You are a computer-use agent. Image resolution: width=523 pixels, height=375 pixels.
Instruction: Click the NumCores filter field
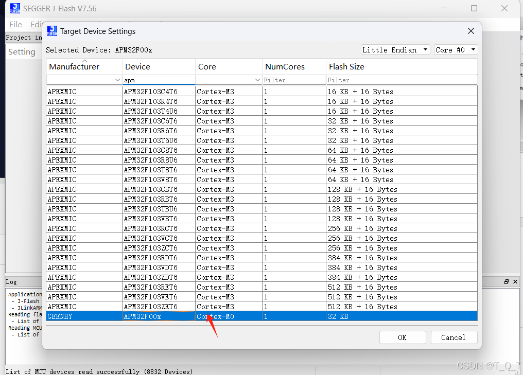tap(294, 80)
